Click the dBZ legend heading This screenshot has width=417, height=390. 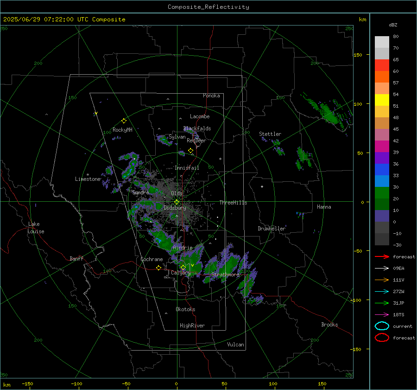(393, 25)
